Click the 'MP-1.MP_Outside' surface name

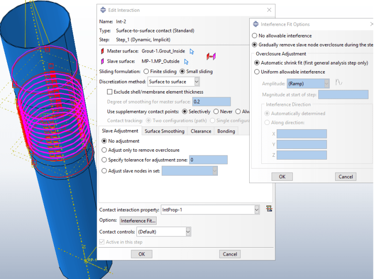pos(160,61)
